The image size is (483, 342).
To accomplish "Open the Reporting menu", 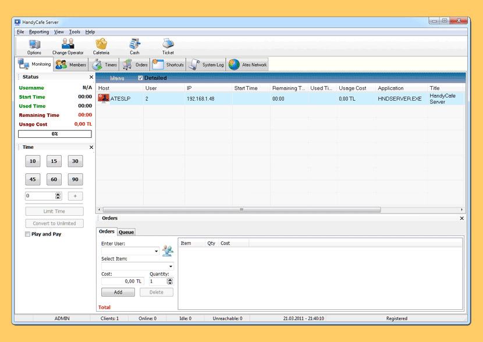I will tap(39, 32).
